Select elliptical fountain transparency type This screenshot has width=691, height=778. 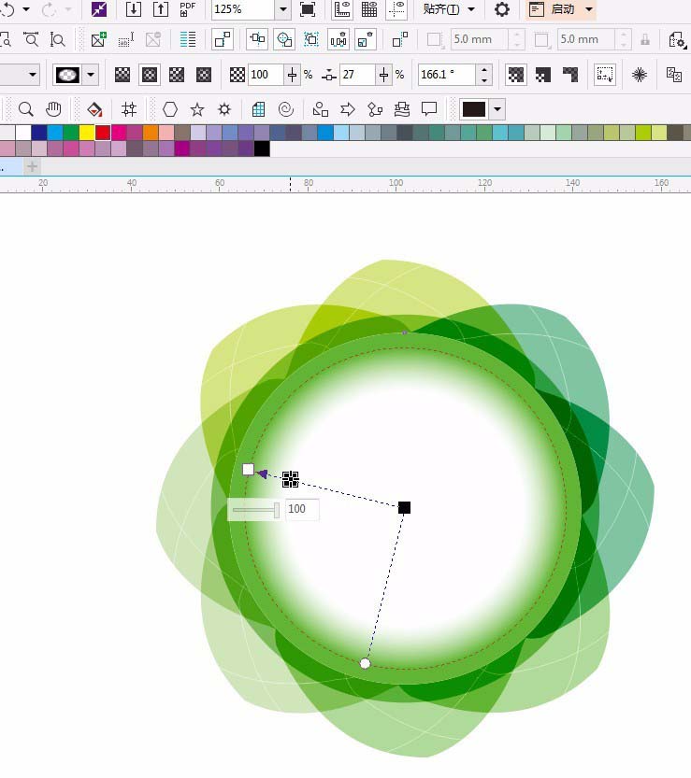pyautogui.click(x=150, y=75)
